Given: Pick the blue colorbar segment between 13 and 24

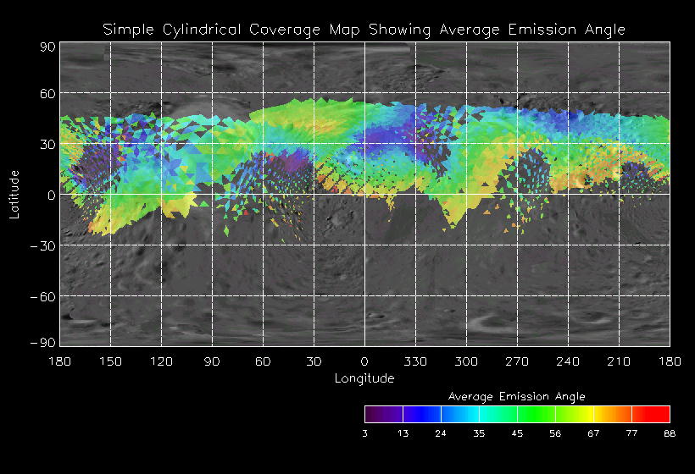Looking at the screenshot, I should click(421, 414).
